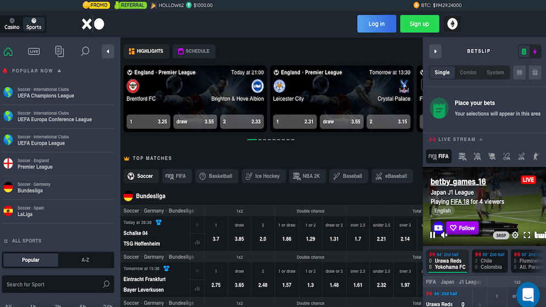Filter top matches by Baseball
Screen dimensions: 546x307
pyautogui.click(x=348, y=176)
